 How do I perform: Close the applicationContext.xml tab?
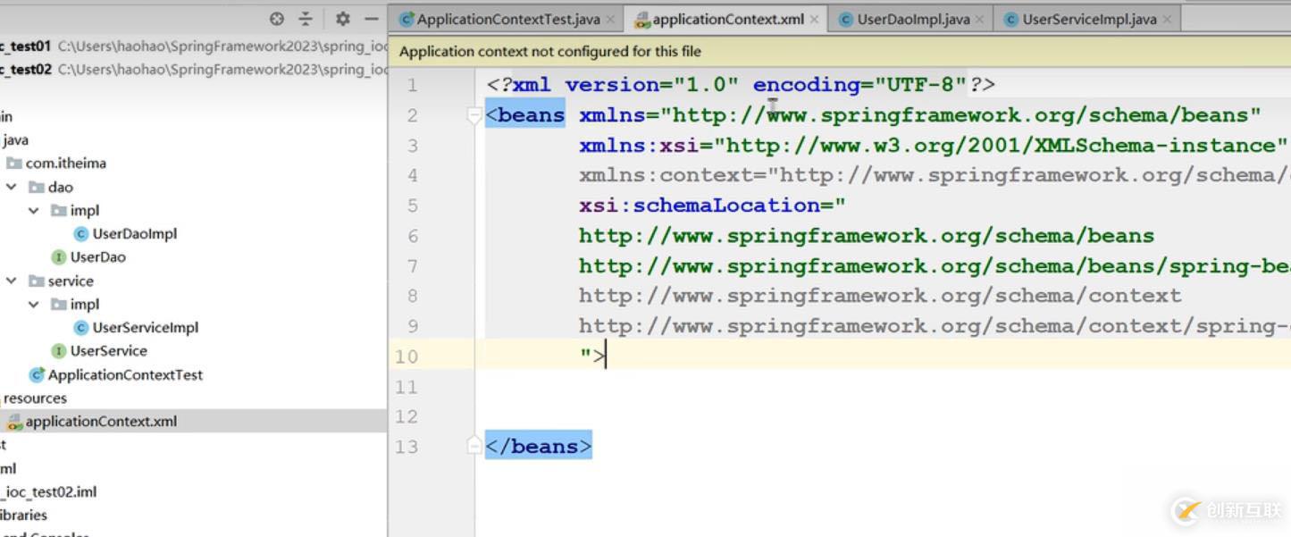coord(815,20)
